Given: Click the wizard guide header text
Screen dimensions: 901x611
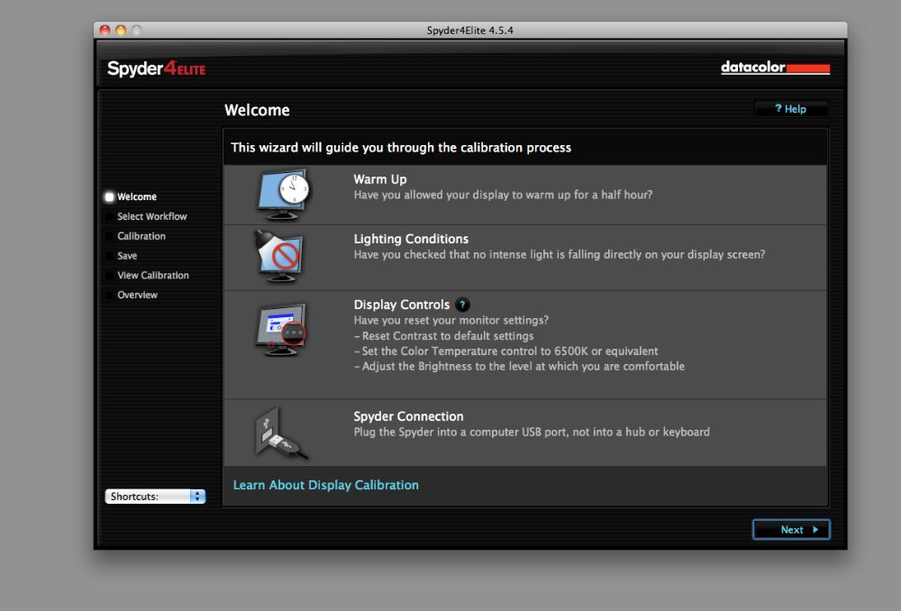Looking at the screenshot, I should coord(401,148).
